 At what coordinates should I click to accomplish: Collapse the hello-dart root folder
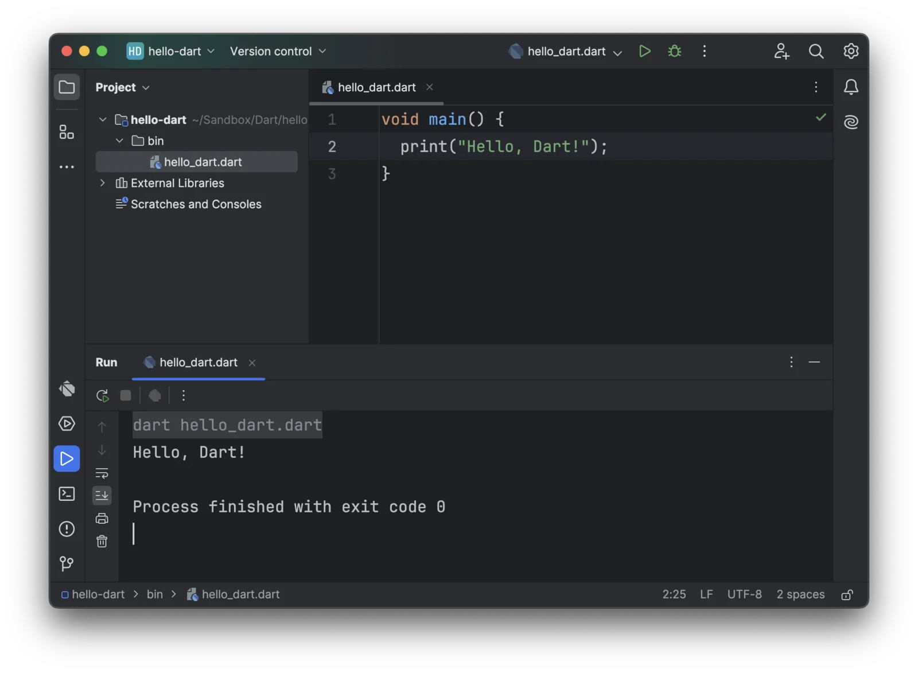(103, 119)
